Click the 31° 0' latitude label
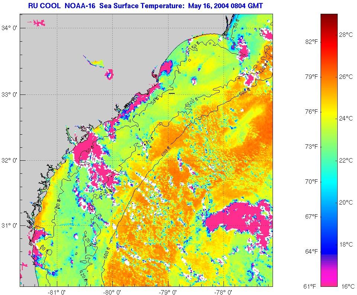Screen dimensions: 357x295 [x=9, y=225]
